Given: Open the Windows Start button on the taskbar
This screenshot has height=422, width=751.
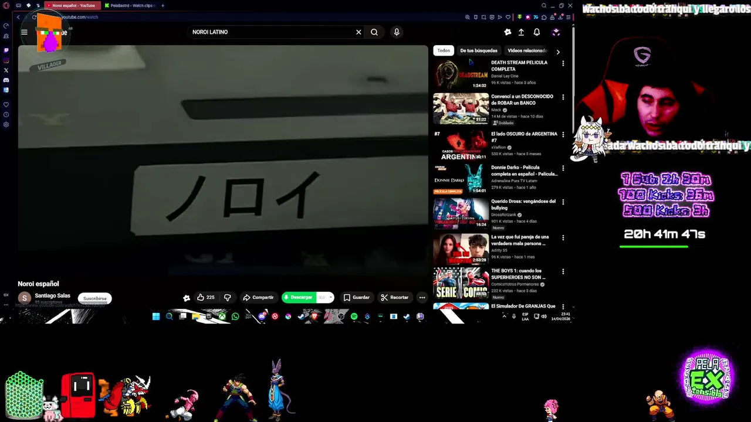Looking at the screenshot, I should [156, 316].
